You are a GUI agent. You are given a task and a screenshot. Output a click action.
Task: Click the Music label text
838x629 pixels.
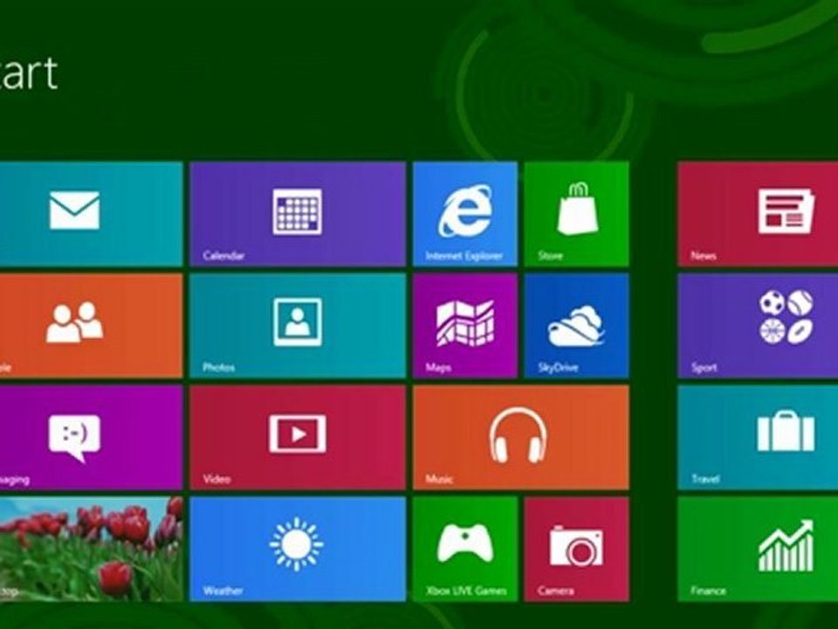(439, 480)
